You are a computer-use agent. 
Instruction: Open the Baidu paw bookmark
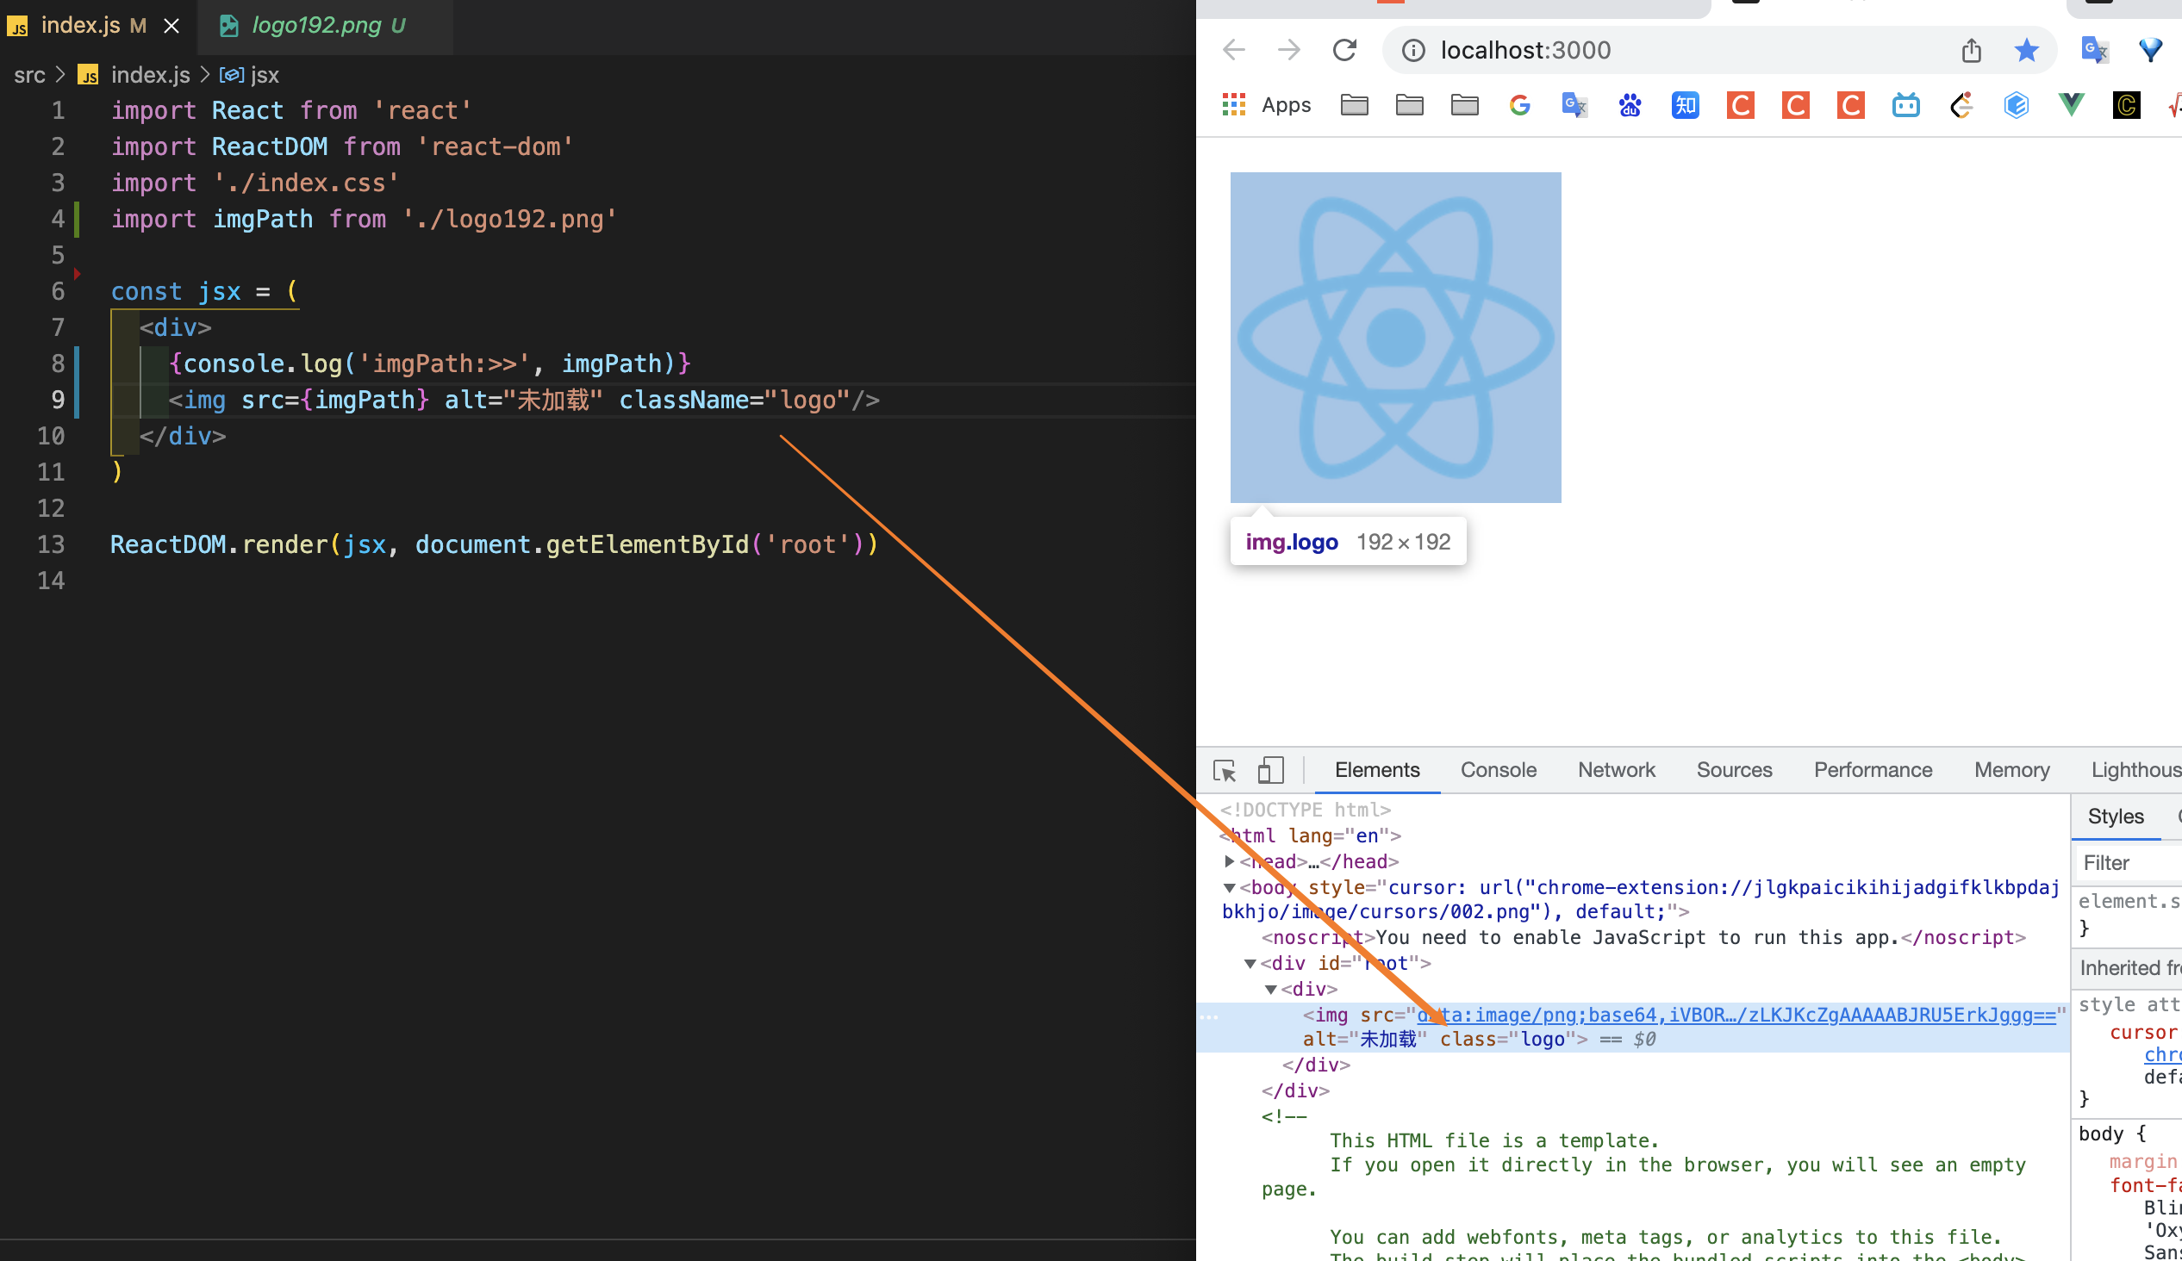point(1630,106)
